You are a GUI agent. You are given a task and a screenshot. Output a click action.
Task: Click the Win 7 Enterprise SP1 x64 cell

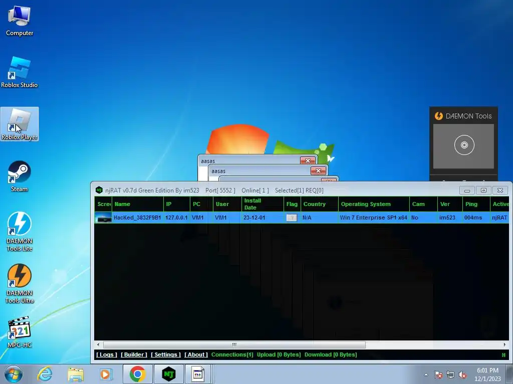click(x=374, y=217)
